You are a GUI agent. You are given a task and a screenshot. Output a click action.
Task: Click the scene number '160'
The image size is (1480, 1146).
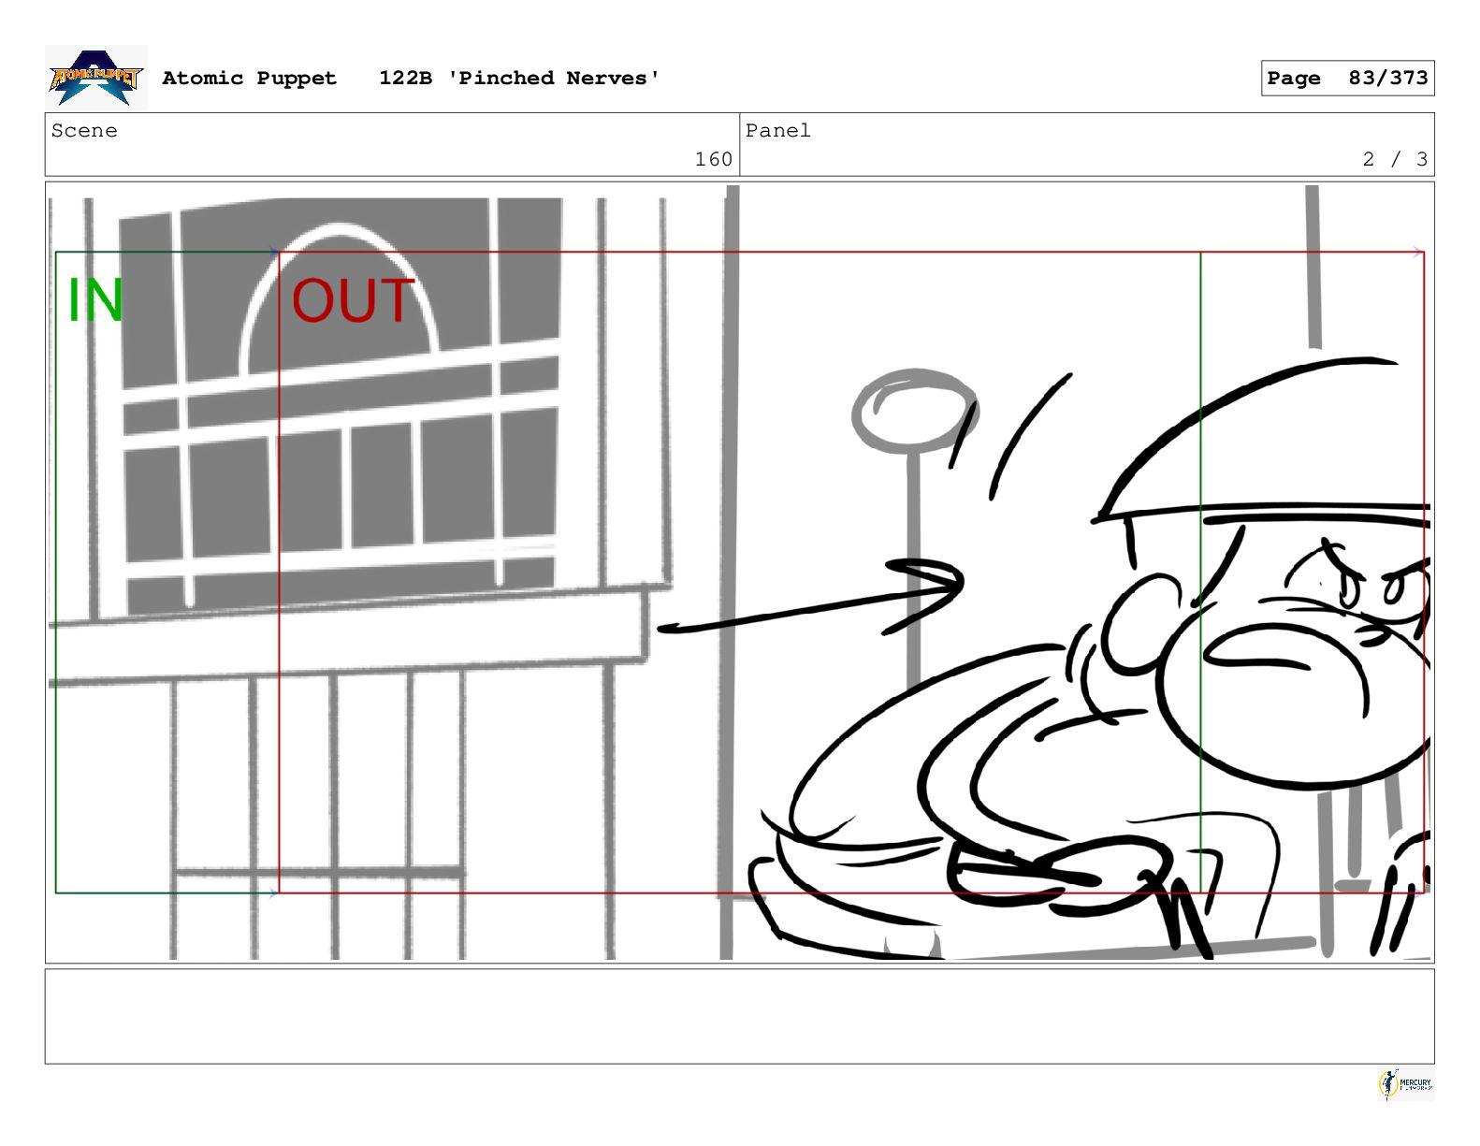pos(714,160)
